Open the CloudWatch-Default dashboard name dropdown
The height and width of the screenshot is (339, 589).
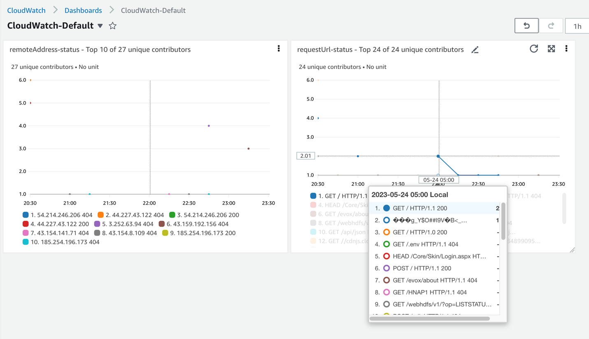tap(100, 25)
